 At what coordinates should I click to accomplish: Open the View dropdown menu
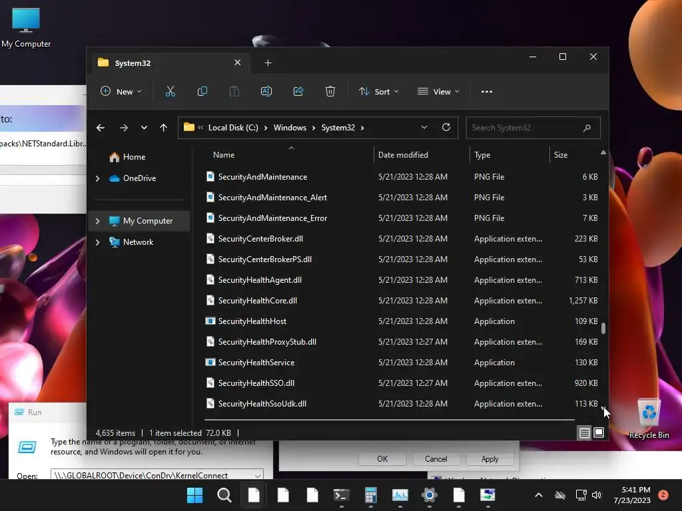(438, 92)
